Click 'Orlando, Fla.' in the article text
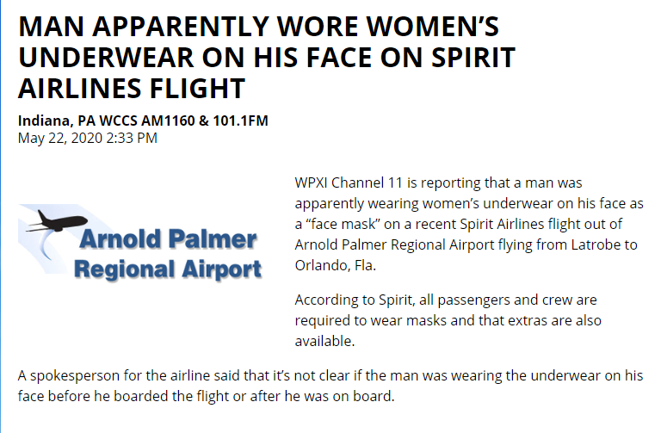This screenshot has height=433, width=661. tap(335, 265)
